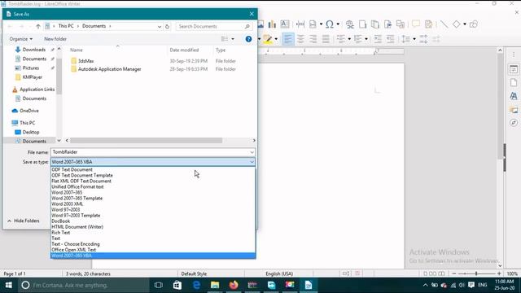Align paragraph right in Writer
This screenshot has height=293, width=521.
(x=313, y=39)
